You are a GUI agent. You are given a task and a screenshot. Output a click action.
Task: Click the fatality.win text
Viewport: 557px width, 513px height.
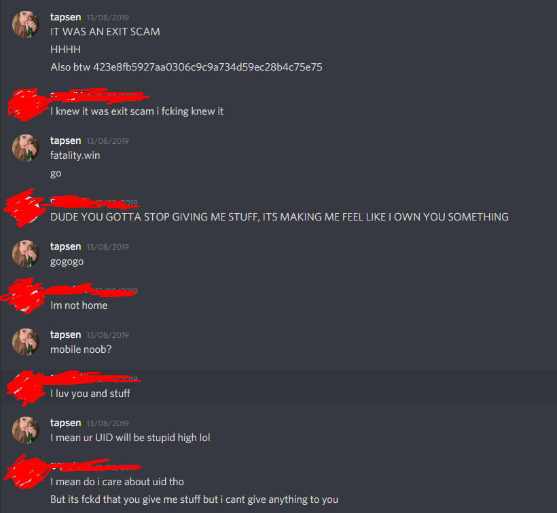coord(75,155)
